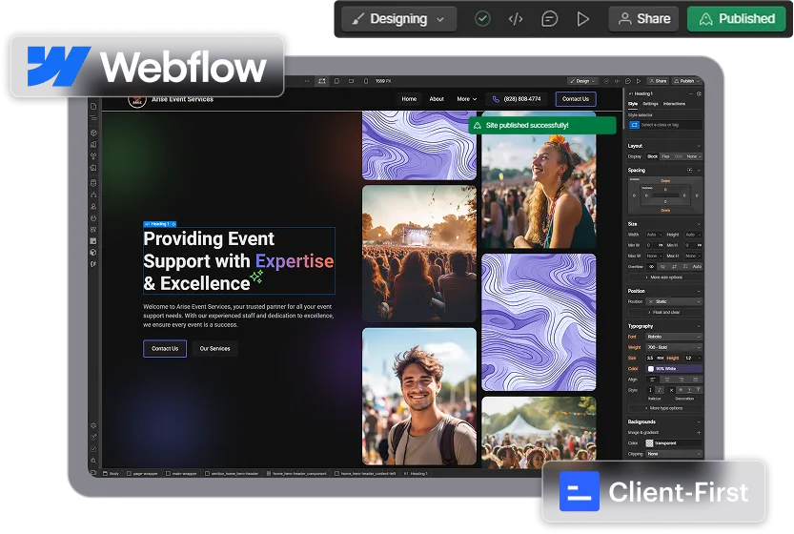
Task: Click the Home nav link on the canvas
Action: pyautogui.click(x=409, y=99)
